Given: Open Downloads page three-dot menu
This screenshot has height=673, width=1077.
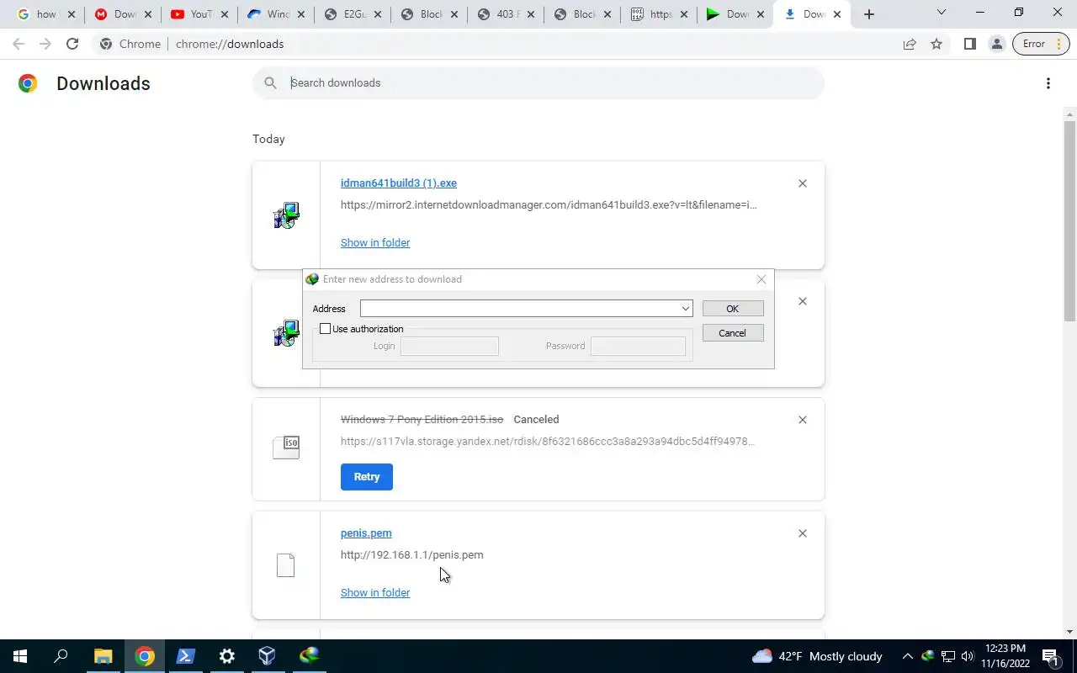Looking at the screenshot, I should point(1048,83).
